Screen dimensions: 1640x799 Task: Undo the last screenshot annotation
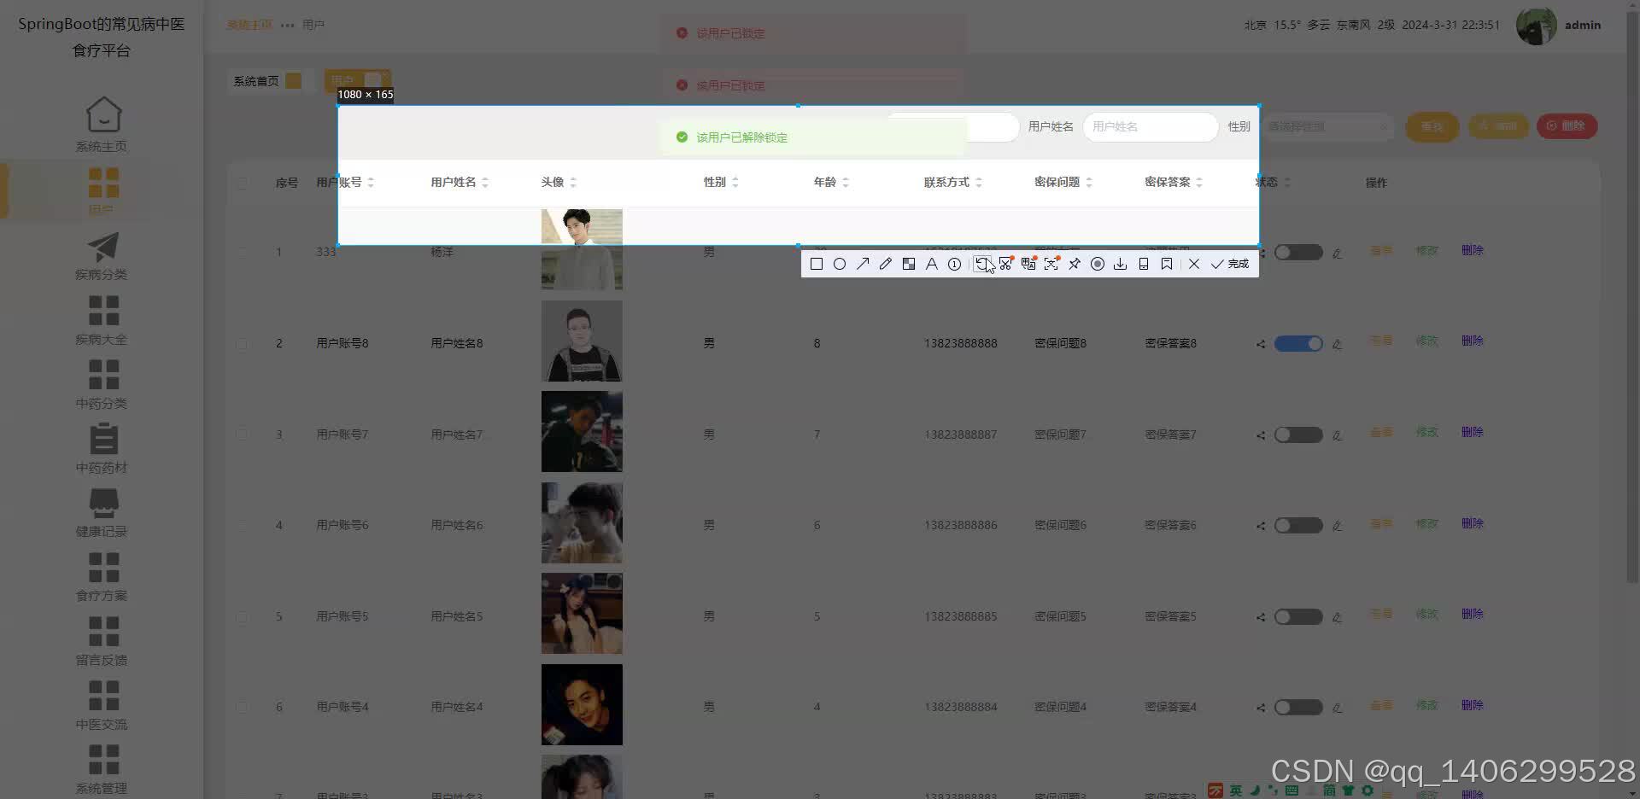[x=982, y=264]
